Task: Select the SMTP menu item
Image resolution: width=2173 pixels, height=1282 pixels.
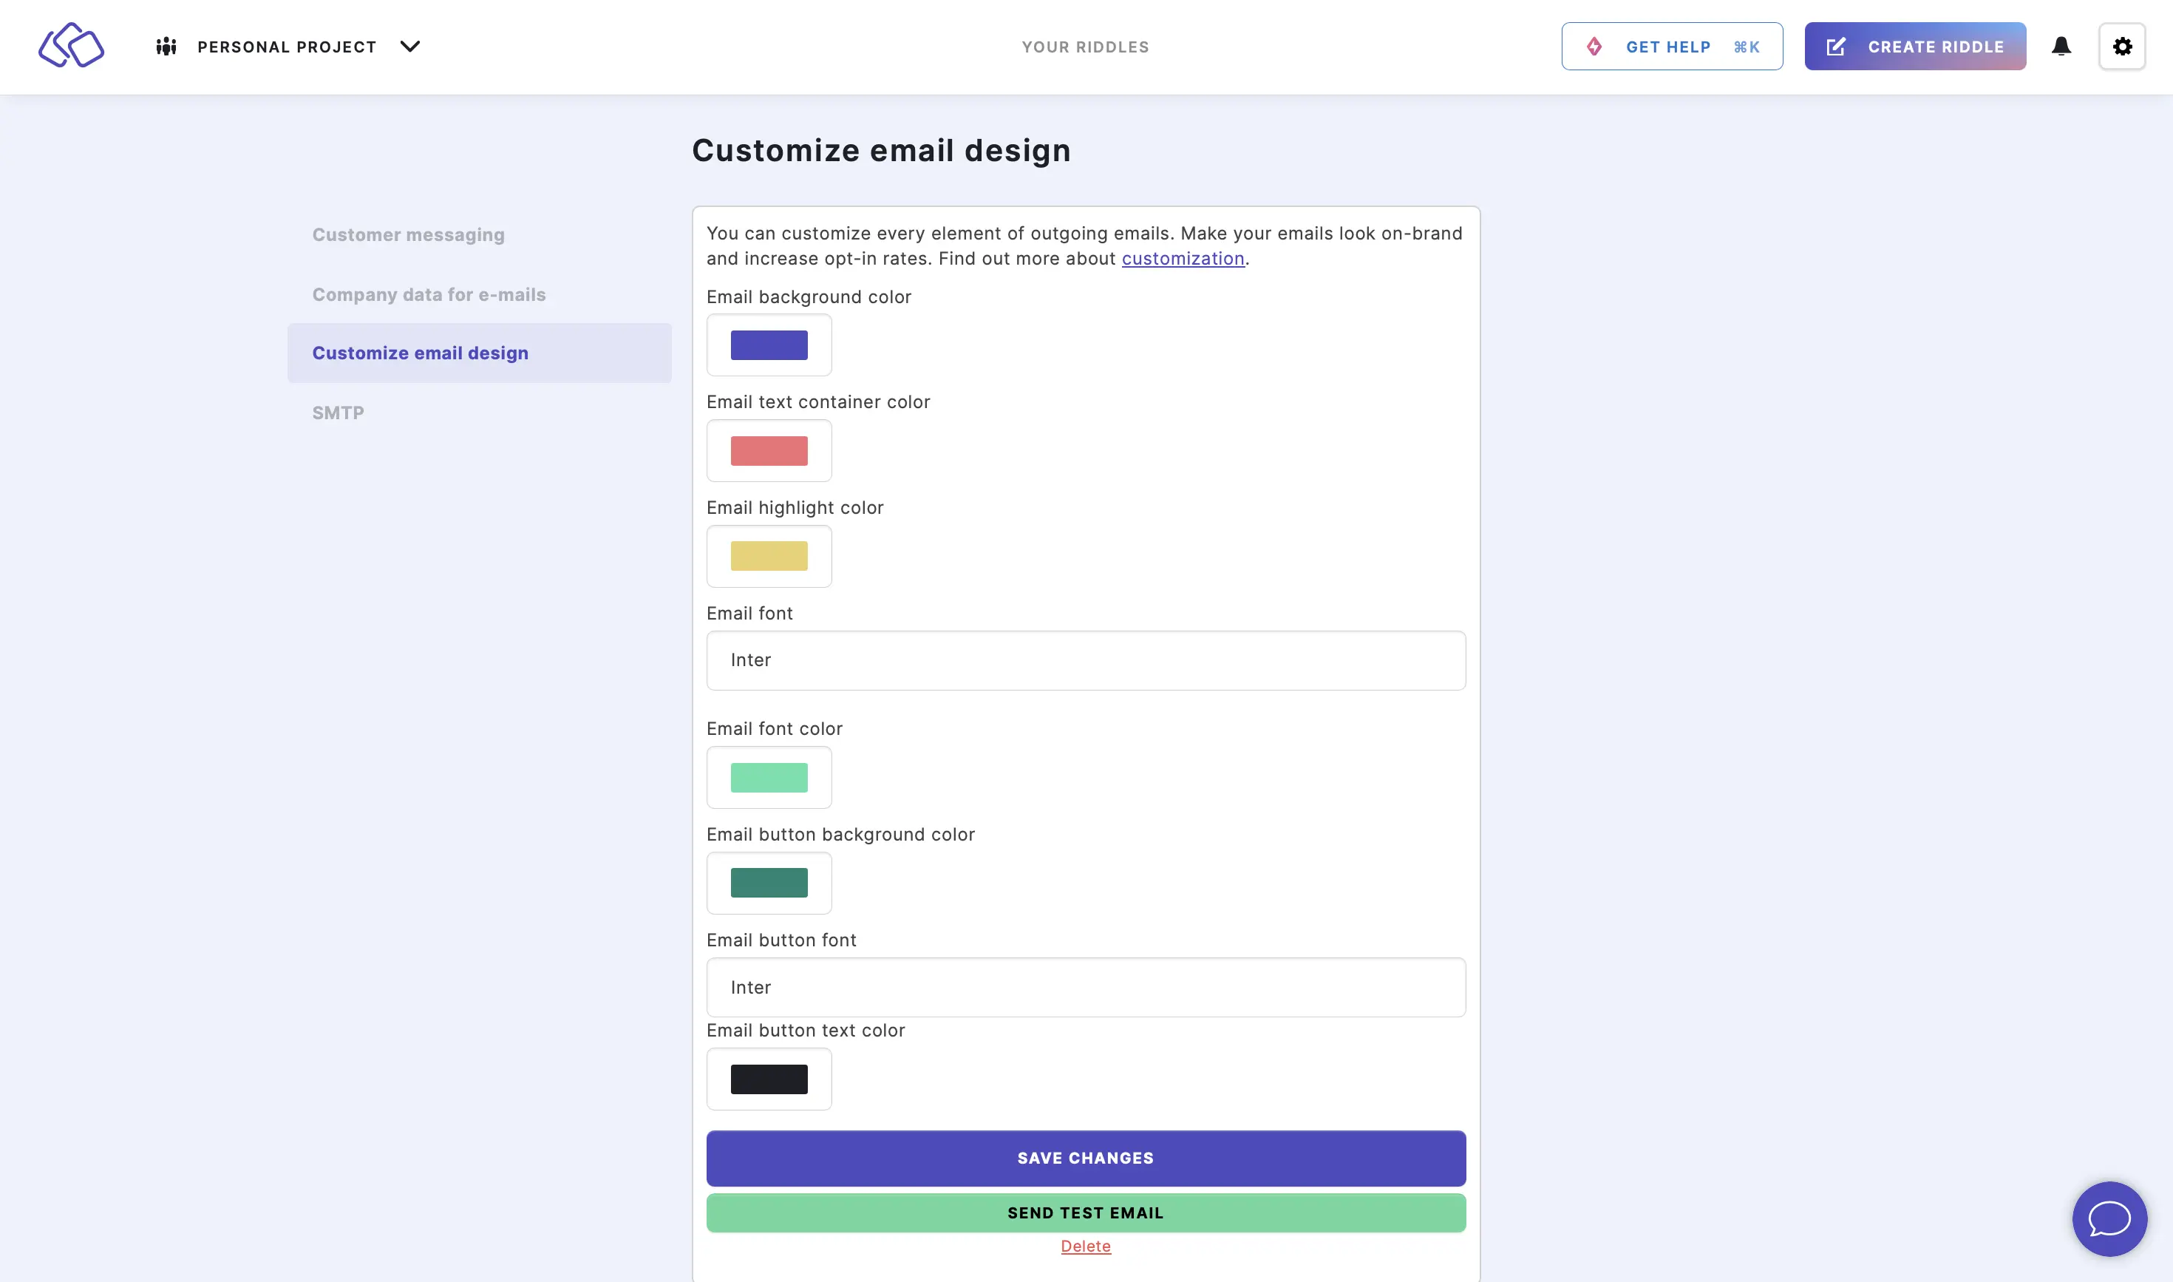Action: pyautogui.click(x=339, y=412)
